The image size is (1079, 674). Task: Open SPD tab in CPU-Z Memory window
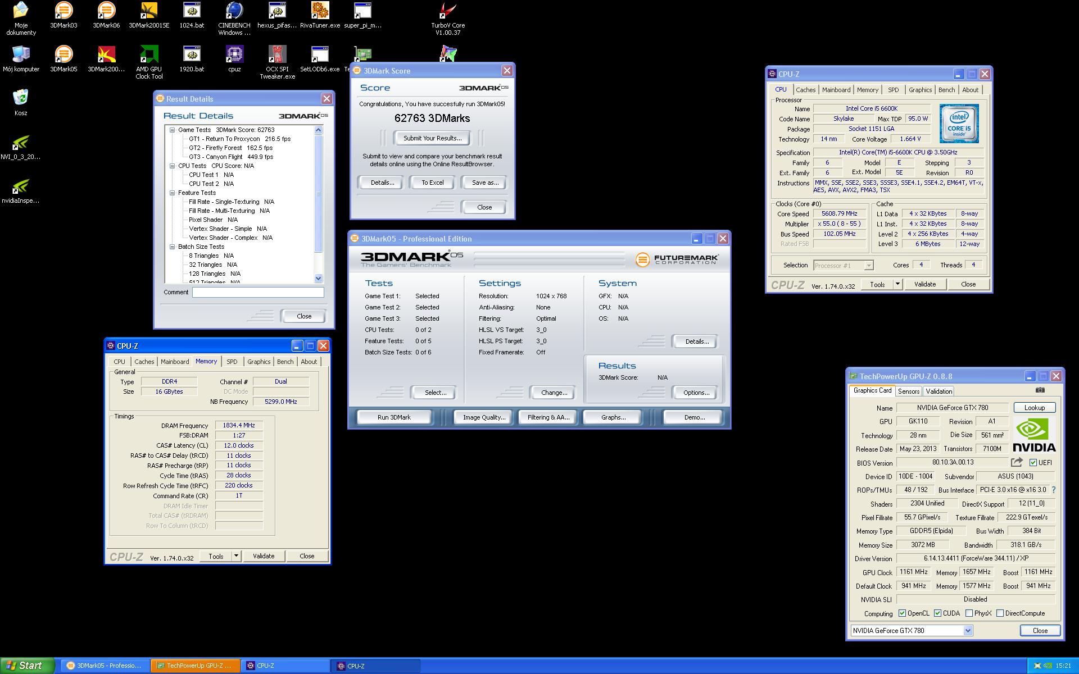pos(232,362)
